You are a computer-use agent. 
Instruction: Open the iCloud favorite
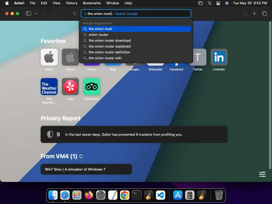click(x=70, y=57)
